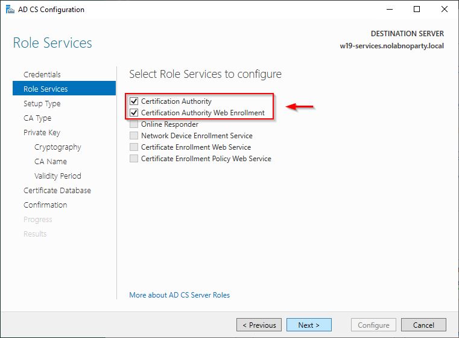Click the DESTINATION SERVER label
Image resolution: width=459 pixels, height=338 pixels.
(407, 34)
